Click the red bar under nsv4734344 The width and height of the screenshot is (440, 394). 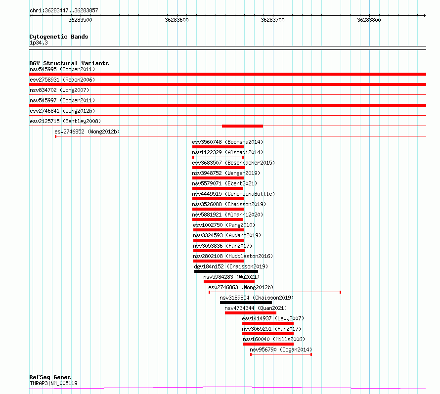coord(251,313)
